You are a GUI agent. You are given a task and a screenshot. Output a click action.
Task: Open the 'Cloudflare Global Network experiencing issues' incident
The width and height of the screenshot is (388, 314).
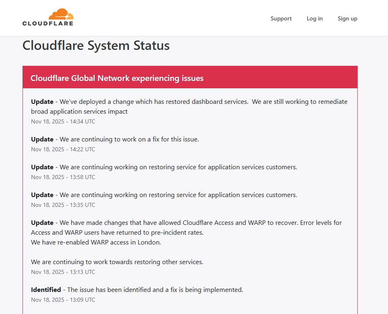coord(117,78)
